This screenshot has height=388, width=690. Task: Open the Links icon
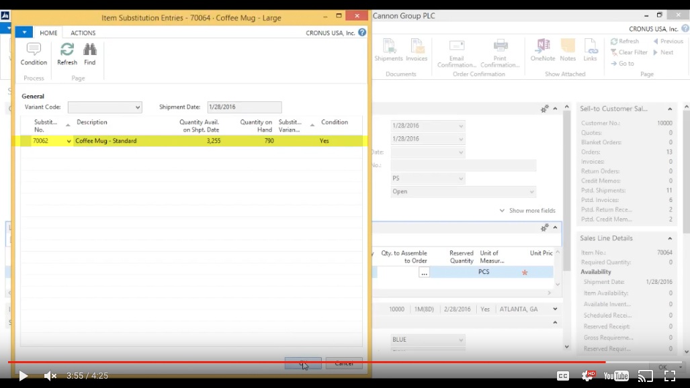pyautogui.click(x=590, y=46)
